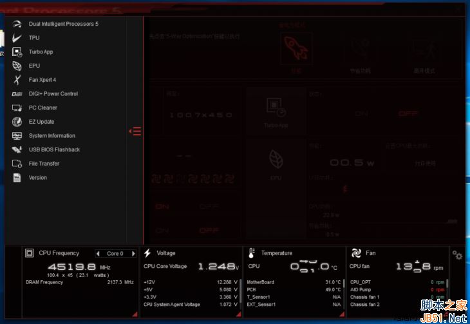Click the Turbo App sidebar icon
The width and height of the screenshot is (470, 324).
17,52
